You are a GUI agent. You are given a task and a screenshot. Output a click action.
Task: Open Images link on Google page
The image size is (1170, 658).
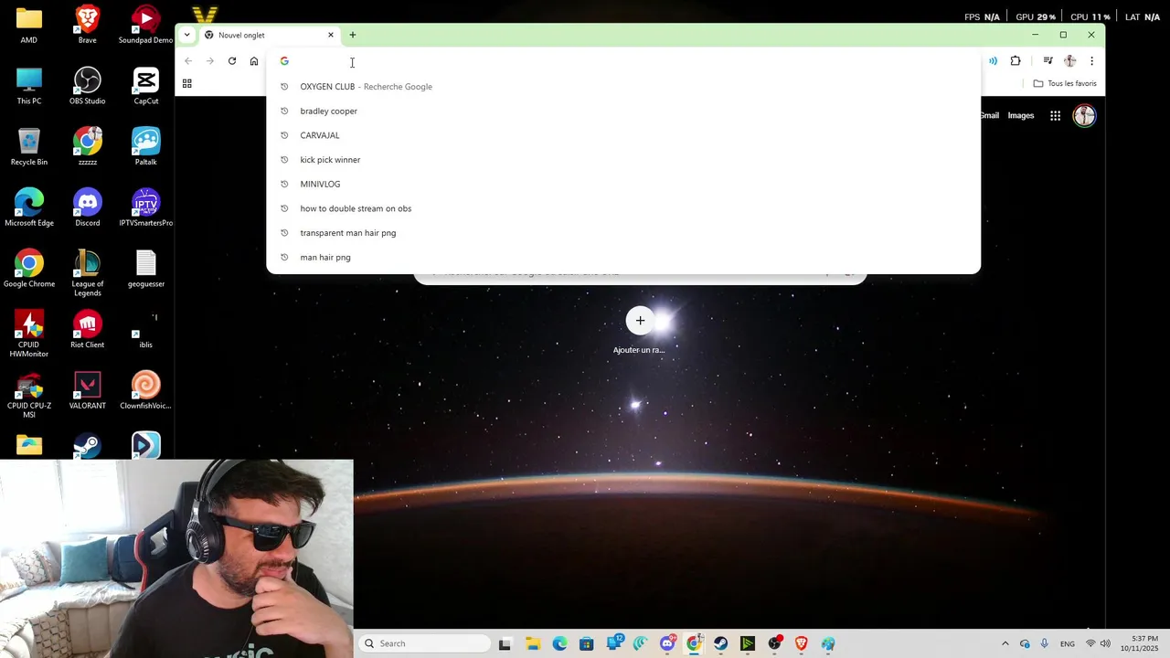(x=1021, y=116)
